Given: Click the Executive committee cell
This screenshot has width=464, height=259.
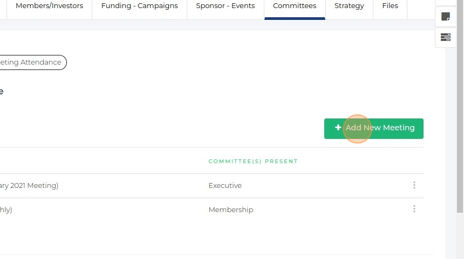Looking at the screenshot, I should coord(225,186).
